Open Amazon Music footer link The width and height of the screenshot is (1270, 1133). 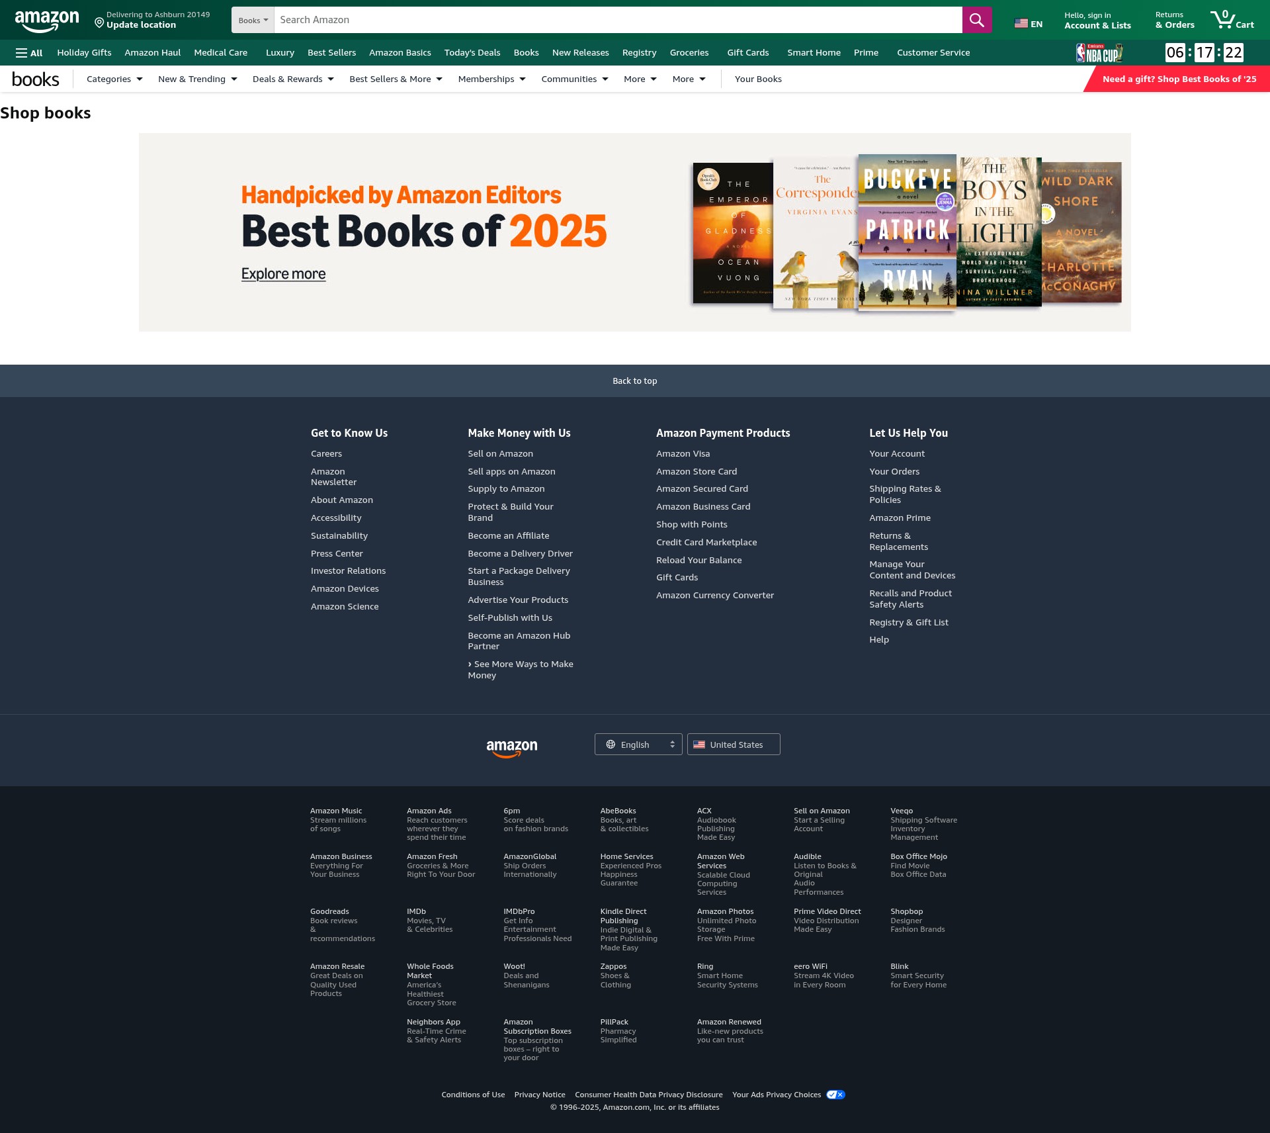point(338,820)
